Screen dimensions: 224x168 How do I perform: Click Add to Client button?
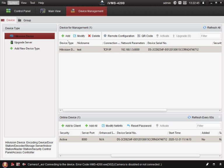(71, 126)
